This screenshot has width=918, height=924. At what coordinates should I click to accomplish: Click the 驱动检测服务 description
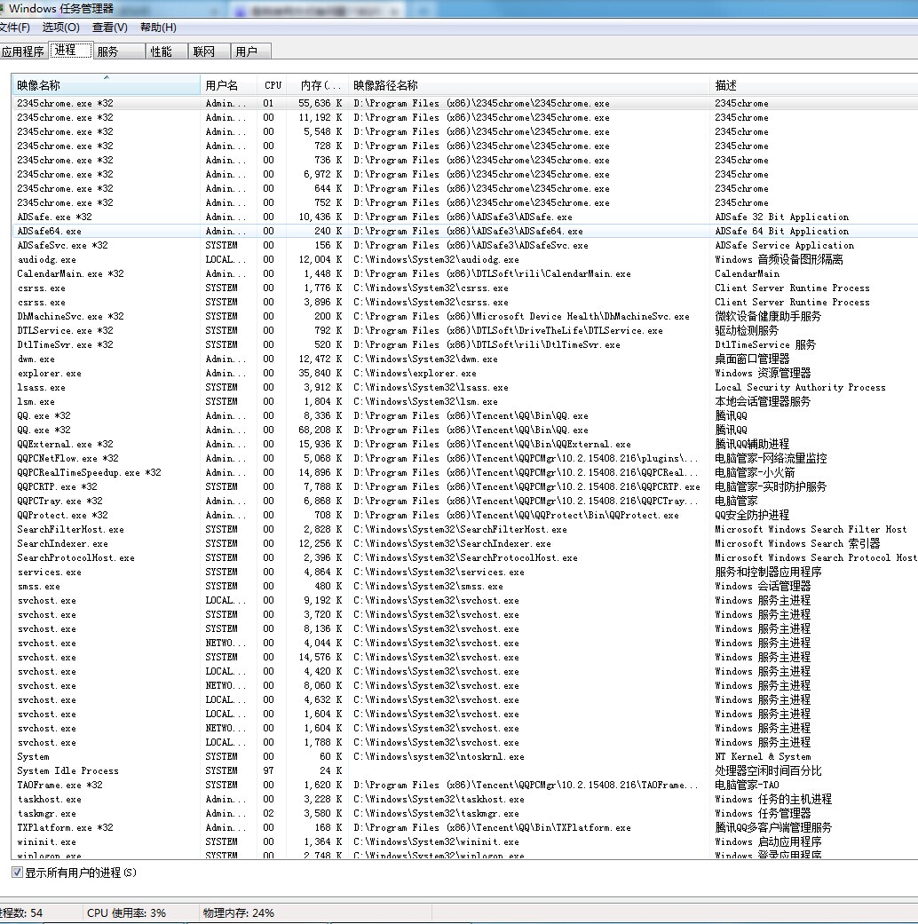coord(747,330)
